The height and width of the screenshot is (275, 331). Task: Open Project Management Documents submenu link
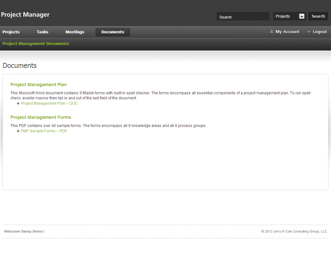click(36, 44)
